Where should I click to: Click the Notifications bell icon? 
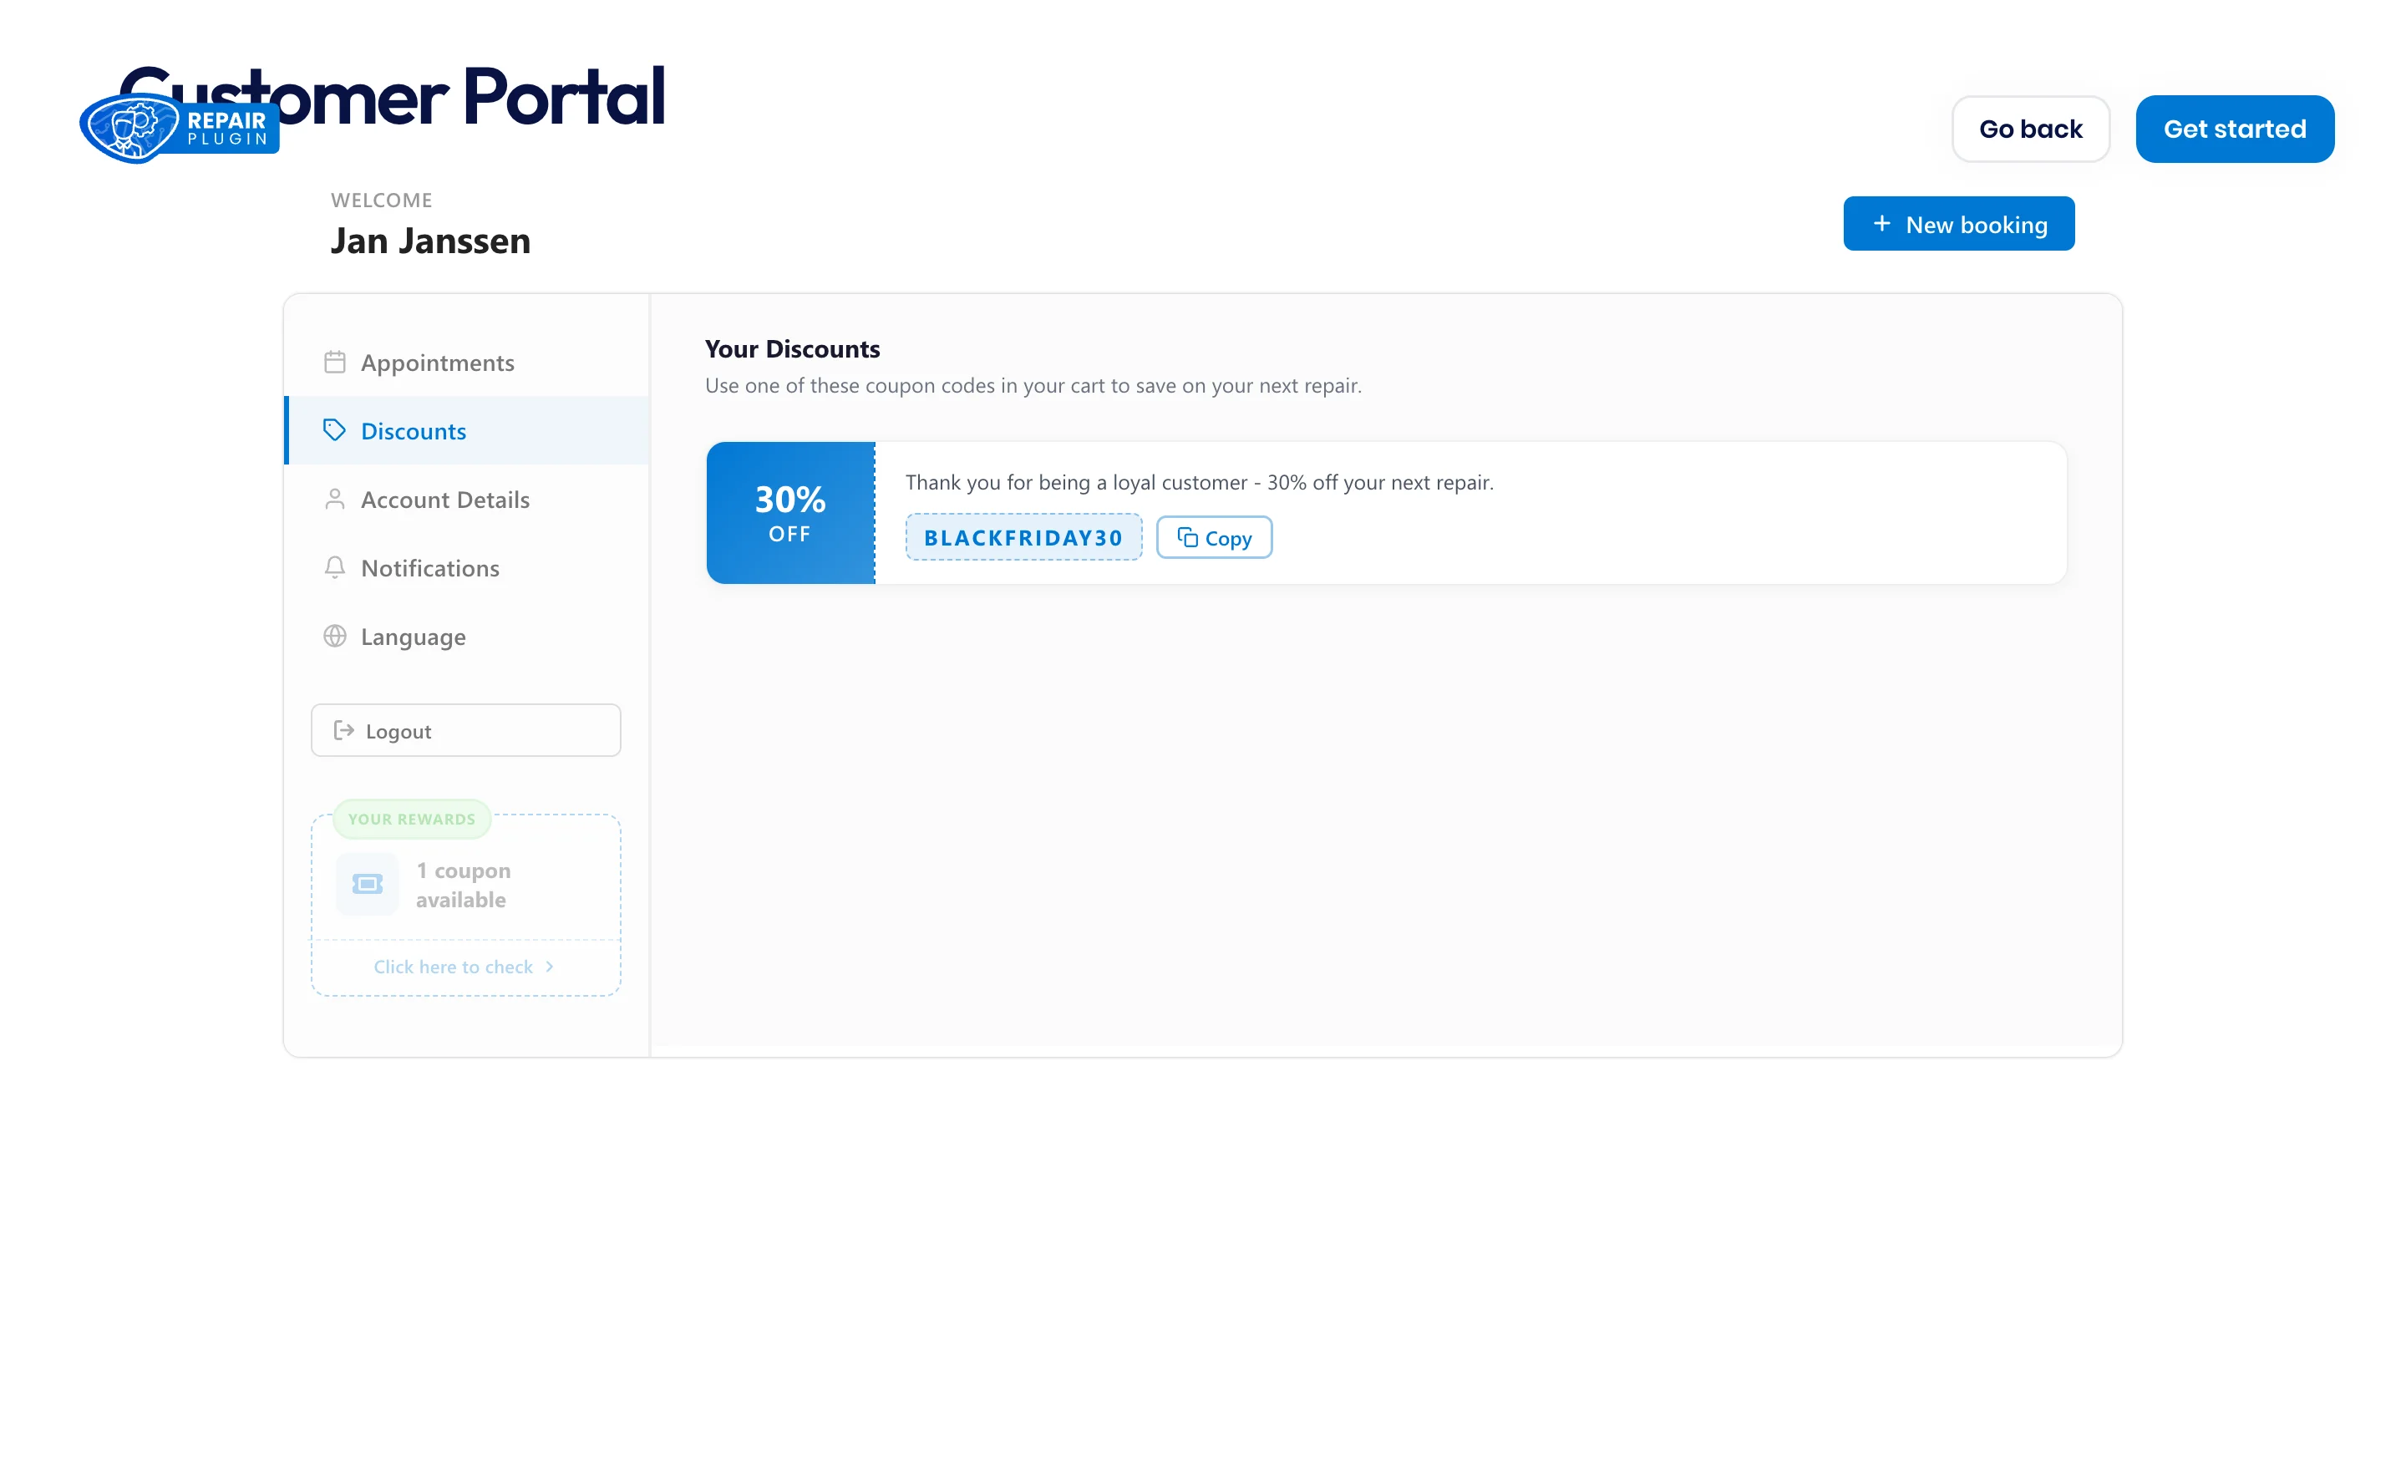pyautogui.click(x=335, y=567)
